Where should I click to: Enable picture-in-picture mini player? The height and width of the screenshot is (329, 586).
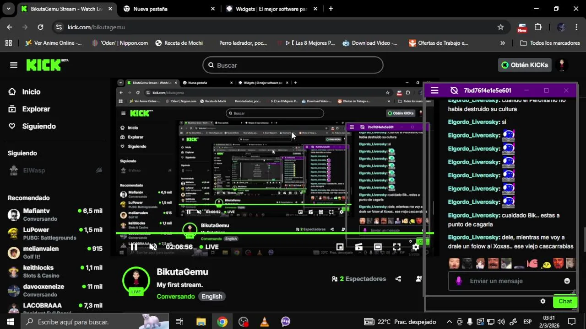pos(340,247)
